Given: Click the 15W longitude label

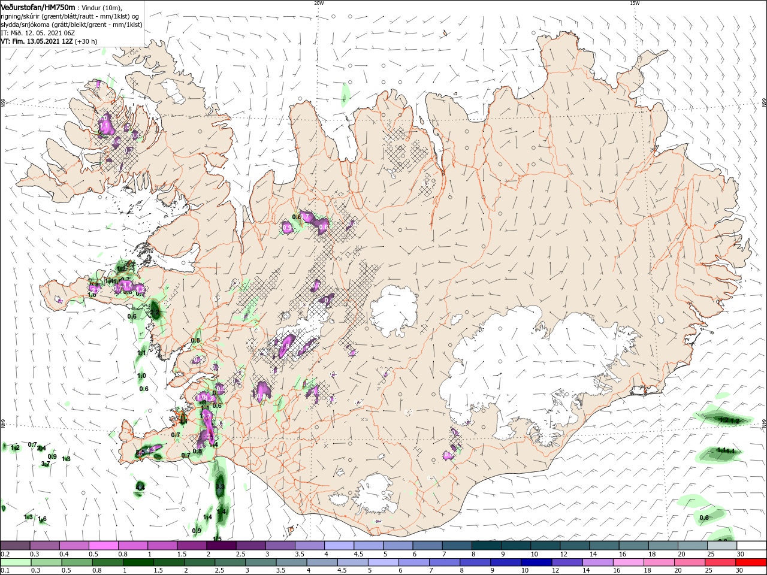Looking at the screenshot, I should point(635,3).
